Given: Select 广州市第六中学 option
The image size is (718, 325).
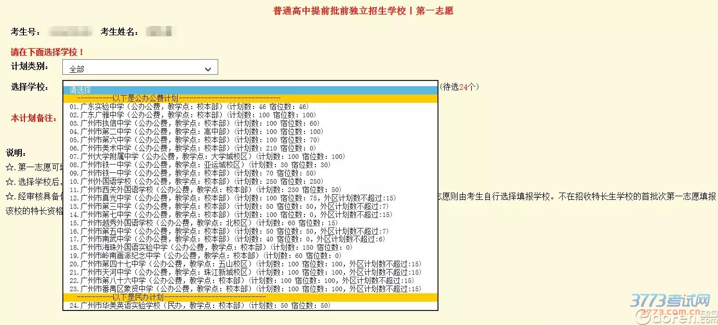Looking at the screenshot, I should [x=156, y=140].
